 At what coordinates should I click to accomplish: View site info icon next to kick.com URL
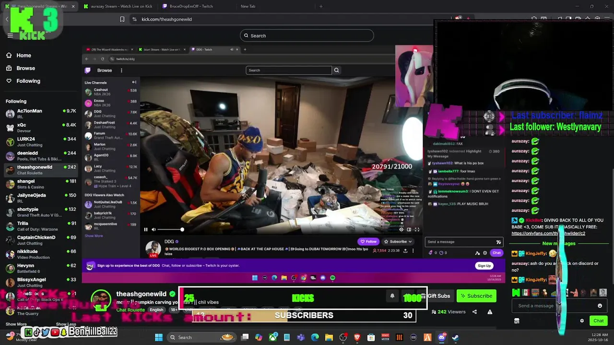pos(134,19)
